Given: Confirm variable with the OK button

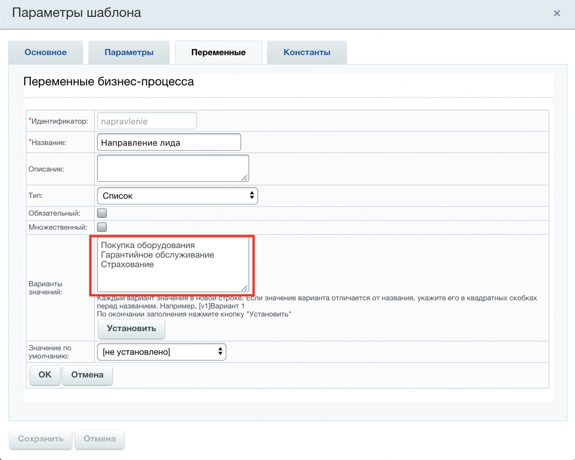Looking at the screenshot, I should pos(45,375).
